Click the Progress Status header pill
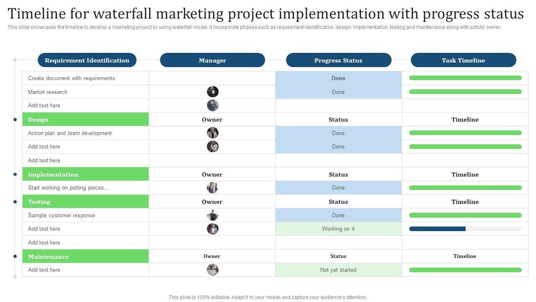Screen dimensions: 536x302 click(x=338, y=60)
